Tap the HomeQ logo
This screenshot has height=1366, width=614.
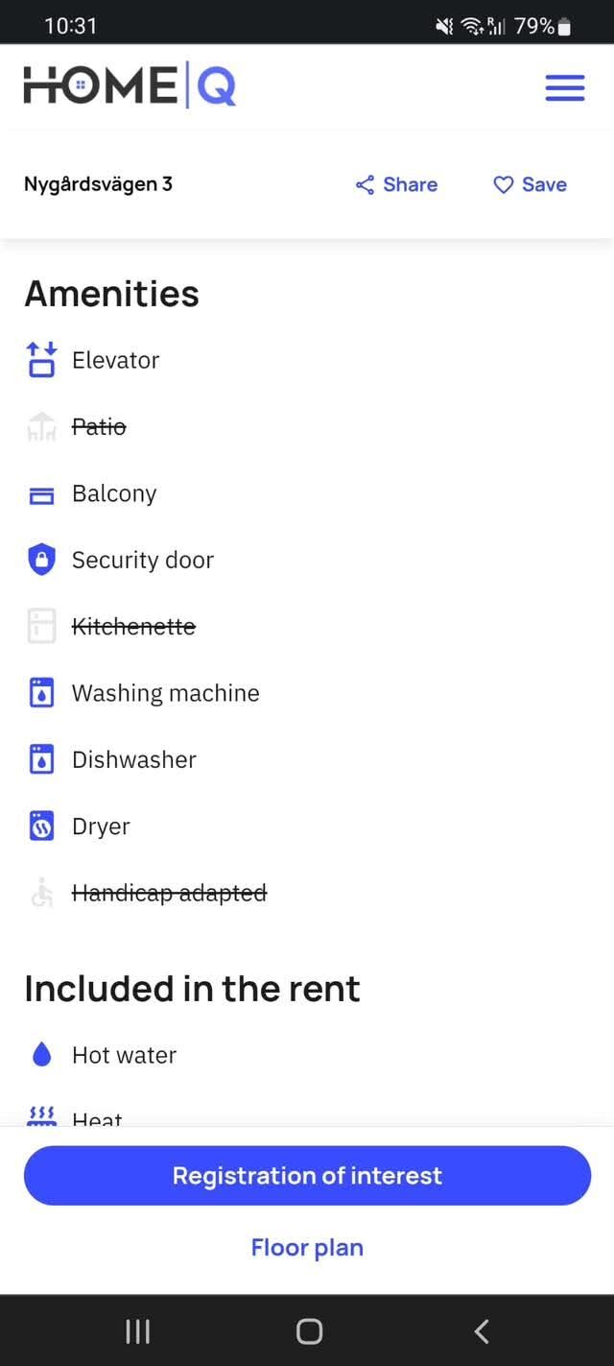point(130,85)
